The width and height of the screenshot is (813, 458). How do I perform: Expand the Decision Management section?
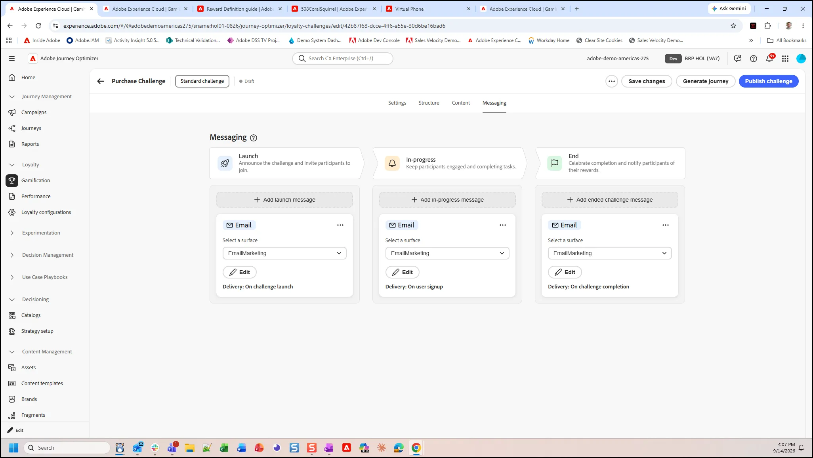[12, 255]
